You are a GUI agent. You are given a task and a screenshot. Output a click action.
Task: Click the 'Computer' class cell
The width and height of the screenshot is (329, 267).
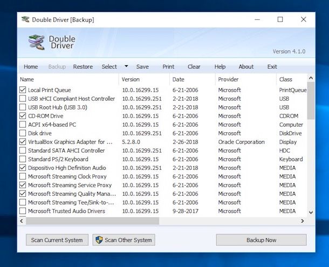click(291, 125)
